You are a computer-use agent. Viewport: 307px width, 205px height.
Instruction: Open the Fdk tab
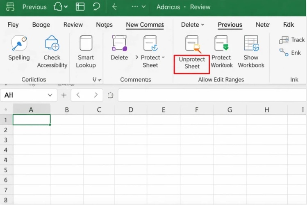(289, 25)
